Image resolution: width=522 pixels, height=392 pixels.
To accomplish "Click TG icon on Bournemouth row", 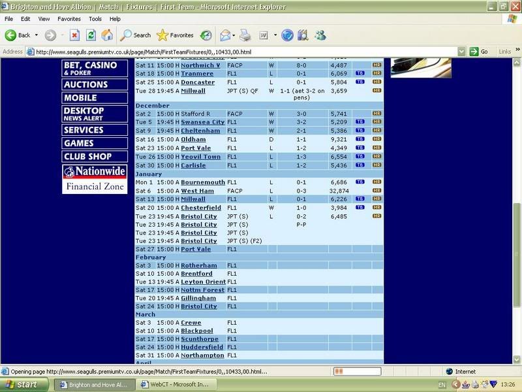I will (x=360, y=182).
